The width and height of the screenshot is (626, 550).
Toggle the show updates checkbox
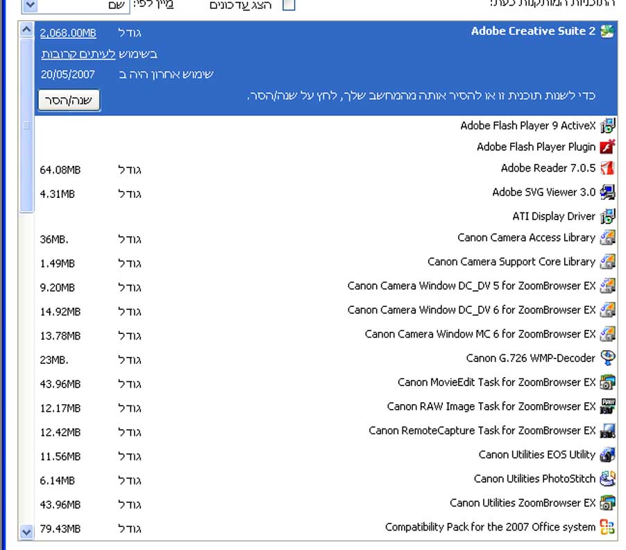coord(289,5)
